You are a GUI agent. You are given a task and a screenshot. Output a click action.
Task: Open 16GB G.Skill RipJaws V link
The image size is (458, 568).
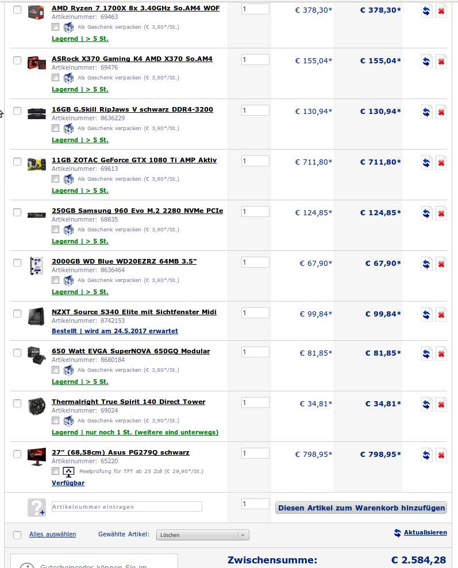132,109
